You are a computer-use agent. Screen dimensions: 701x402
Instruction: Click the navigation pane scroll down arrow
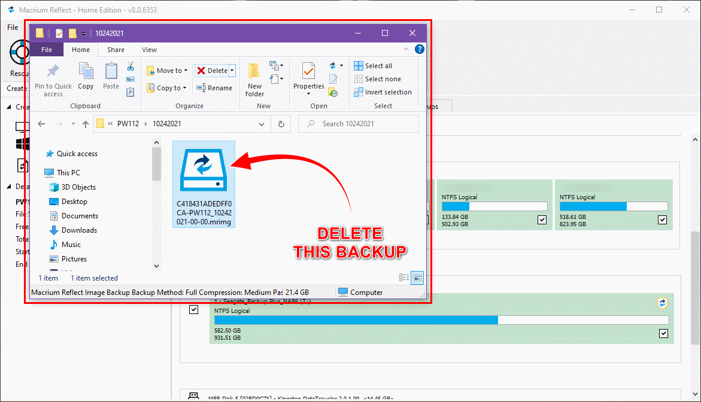[x=156, y=266]
